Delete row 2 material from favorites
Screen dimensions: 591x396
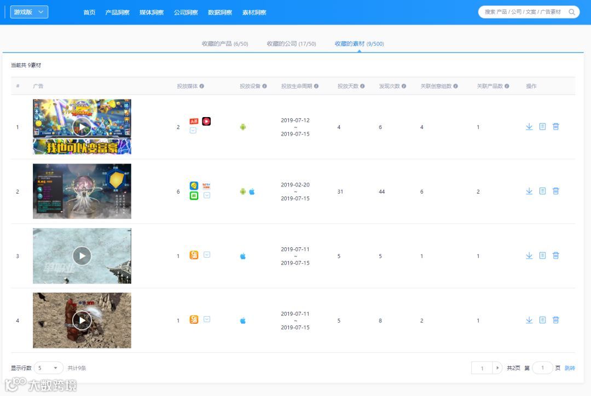tap(555, 191)
